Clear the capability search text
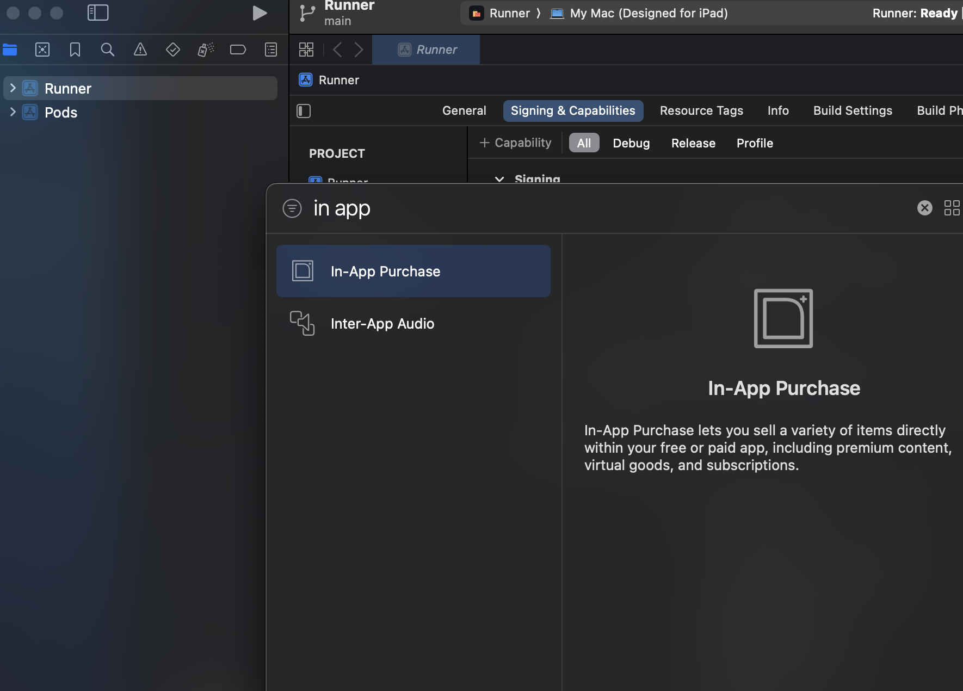 924,208
